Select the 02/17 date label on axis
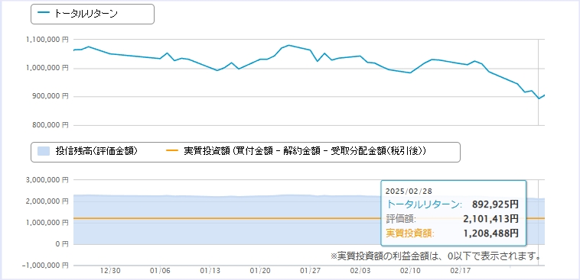The width and height of the screenshot is (580, 280). coord(460,271)
